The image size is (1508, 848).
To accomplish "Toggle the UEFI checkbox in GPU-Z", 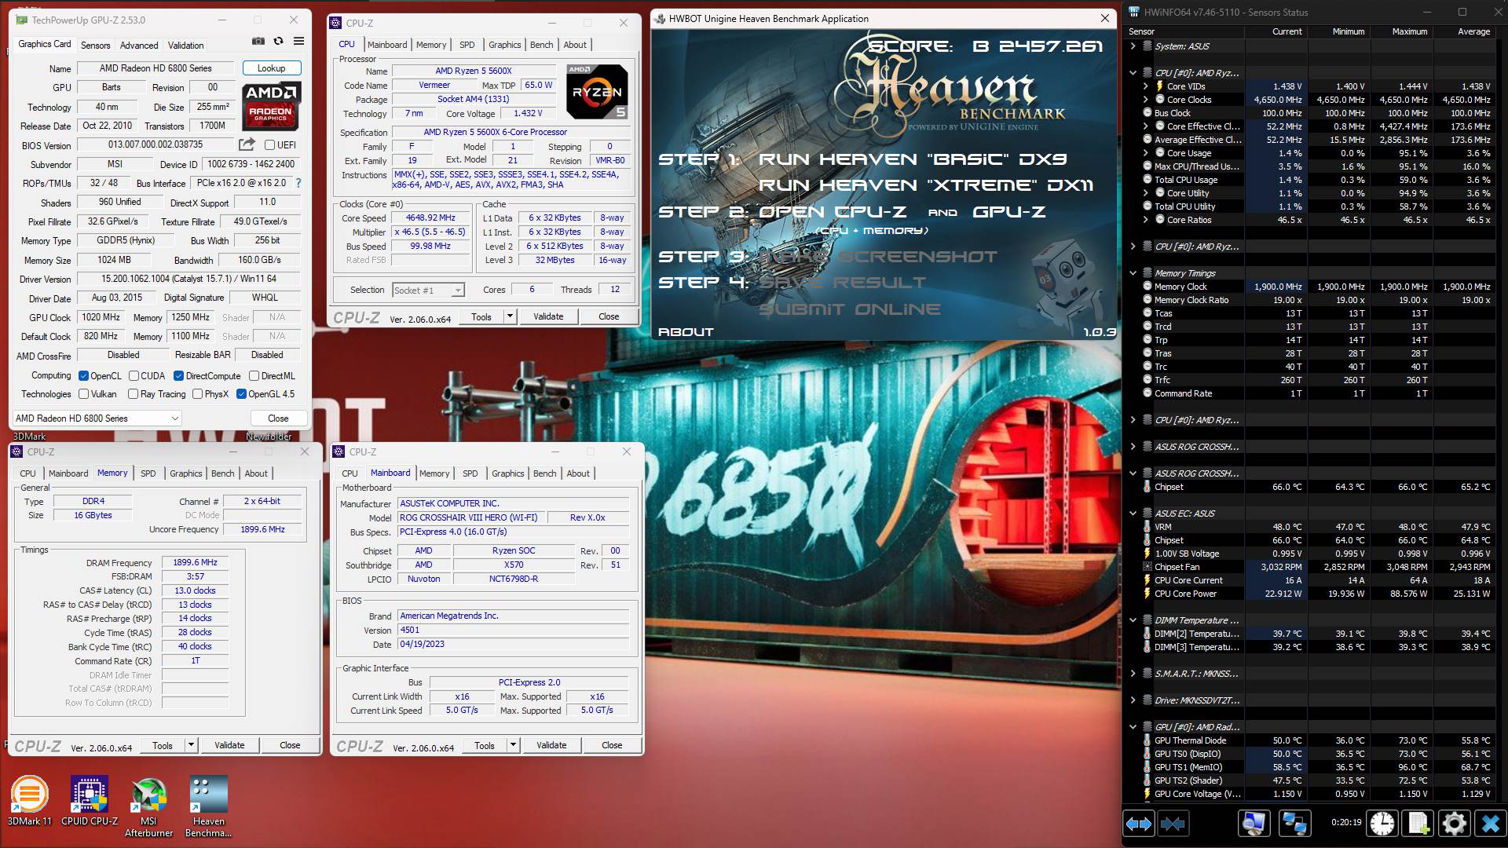I will tap(270, 144).
